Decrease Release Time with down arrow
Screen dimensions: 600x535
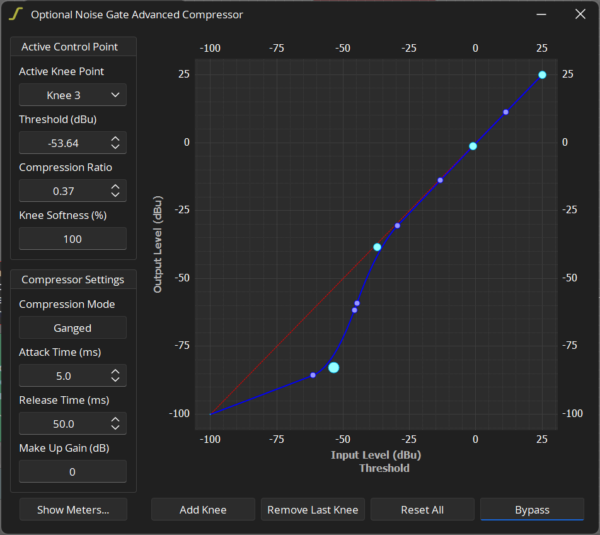115,428
